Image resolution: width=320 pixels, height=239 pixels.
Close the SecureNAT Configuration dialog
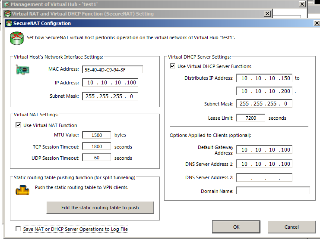(x=317, y=23)
